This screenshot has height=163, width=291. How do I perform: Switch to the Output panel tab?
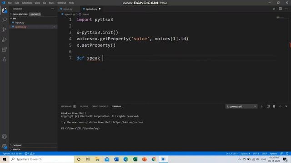coord(84,106)
